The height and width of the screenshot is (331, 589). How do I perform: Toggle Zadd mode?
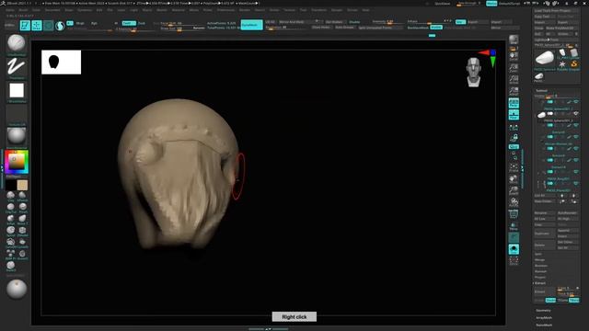pyautogui.click(x=129, y=23)
